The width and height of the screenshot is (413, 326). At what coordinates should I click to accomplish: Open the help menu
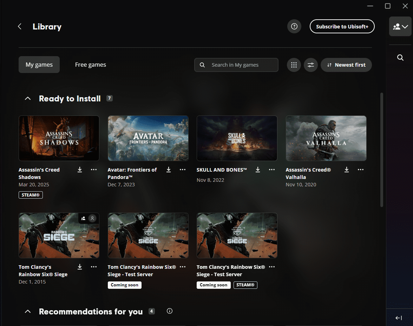[x=294, y=26]
